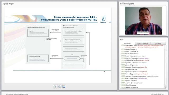Zoom in on the presentation slide

[55, 87]
